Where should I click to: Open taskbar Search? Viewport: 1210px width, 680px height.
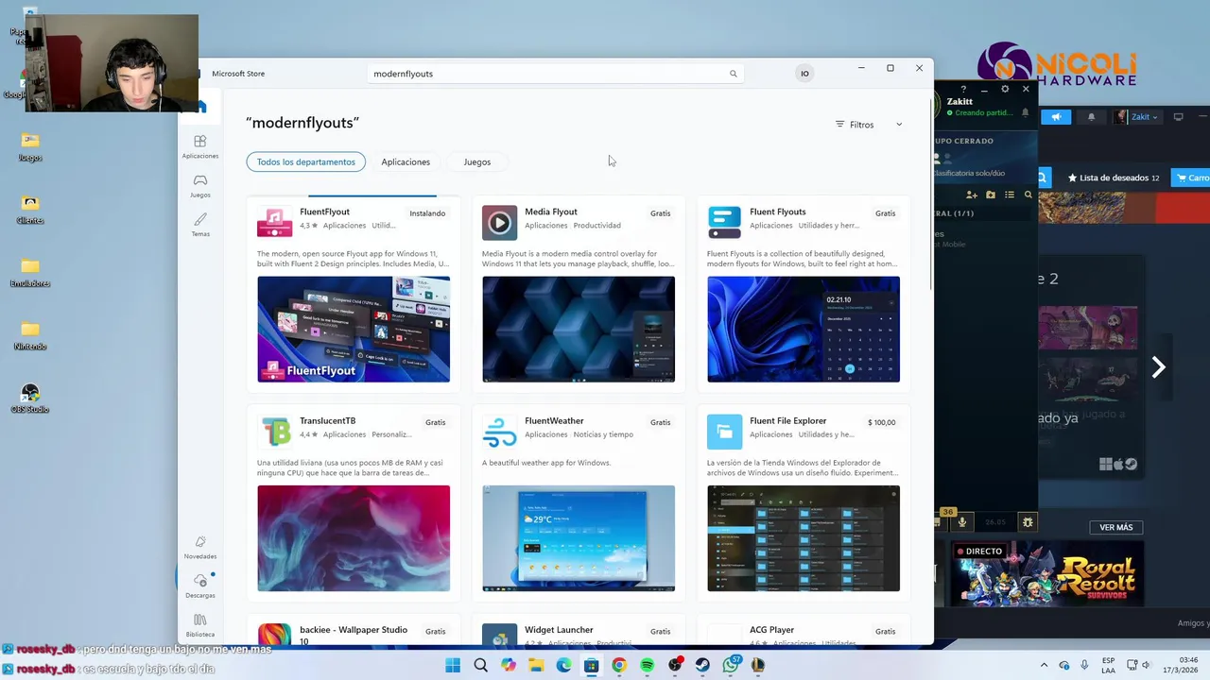(x=480, y=665)
